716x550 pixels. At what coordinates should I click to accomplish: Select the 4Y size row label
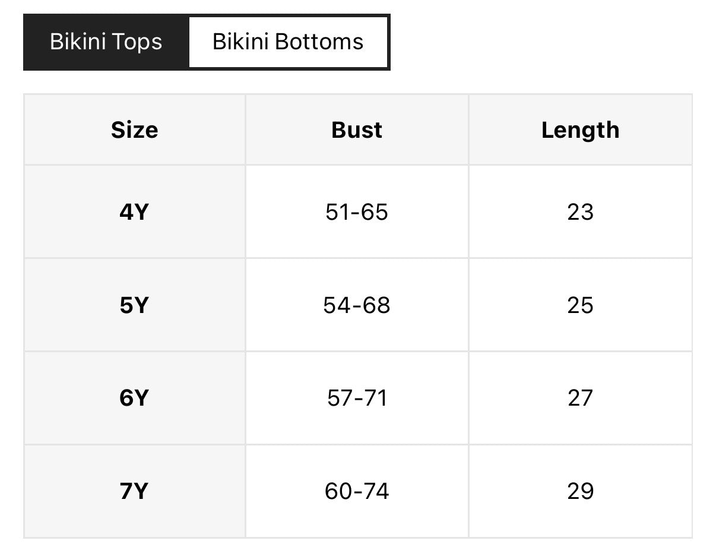click(x=134, y=212)
